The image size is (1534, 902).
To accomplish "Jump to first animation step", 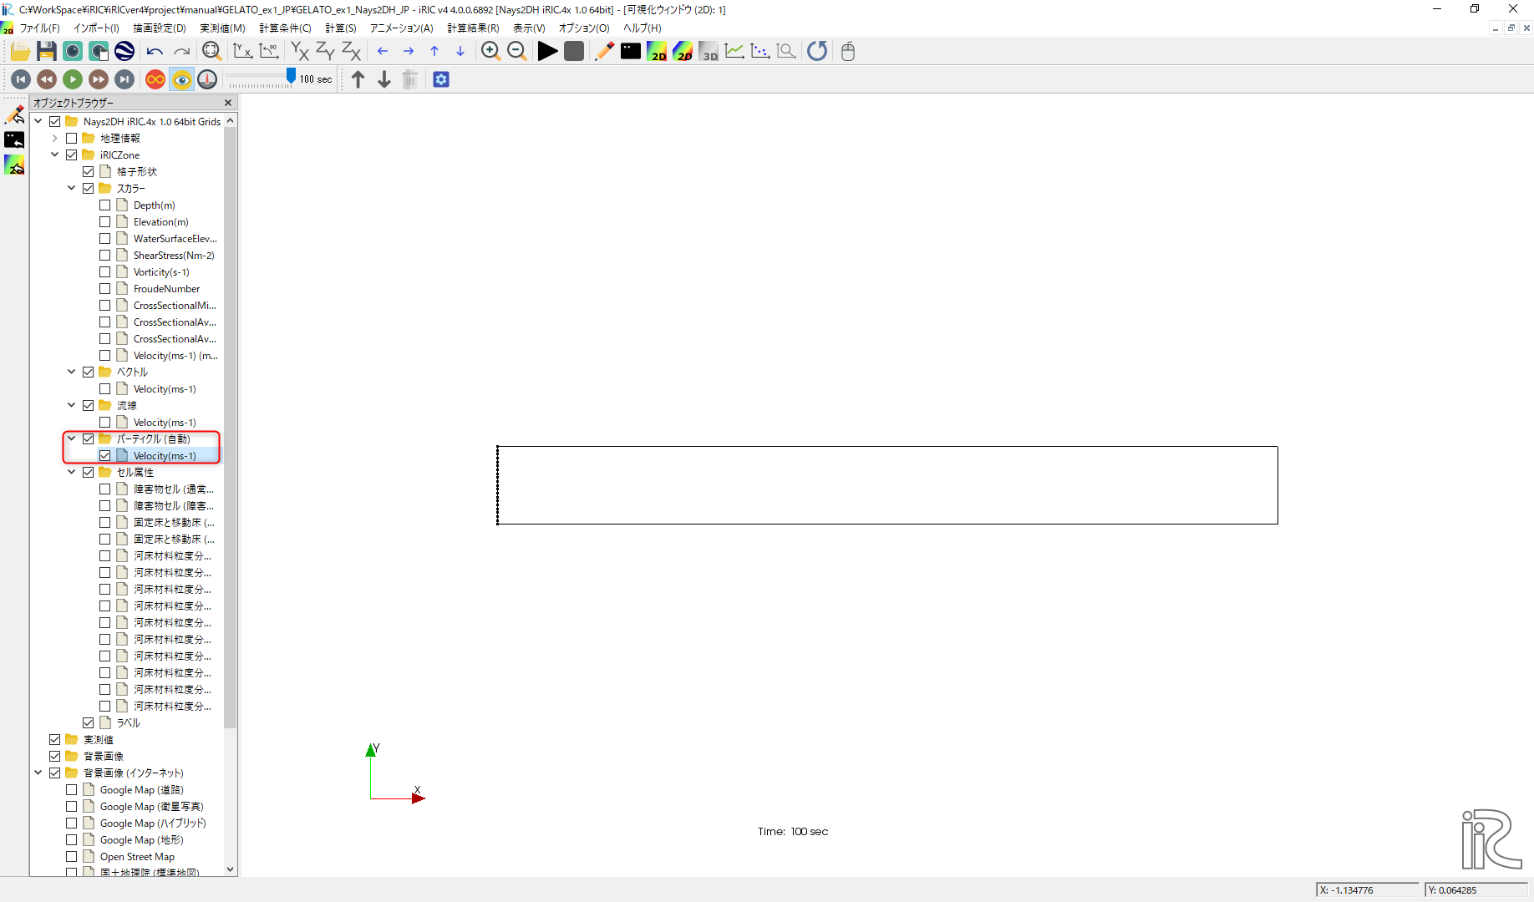I will (x=21, y=79).
